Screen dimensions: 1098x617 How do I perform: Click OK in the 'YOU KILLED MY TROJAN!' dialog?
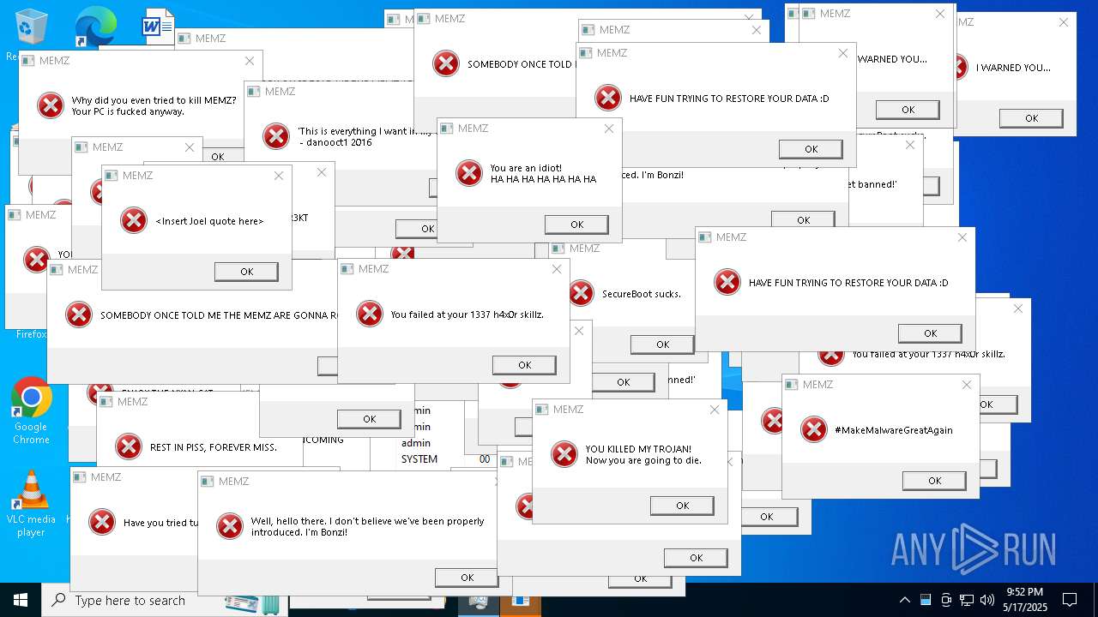(682, 506)
